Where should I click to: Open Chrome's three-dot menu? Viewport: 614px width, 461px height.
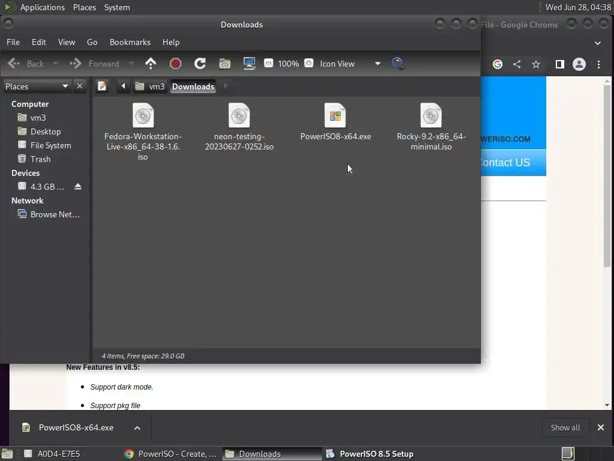599,64
